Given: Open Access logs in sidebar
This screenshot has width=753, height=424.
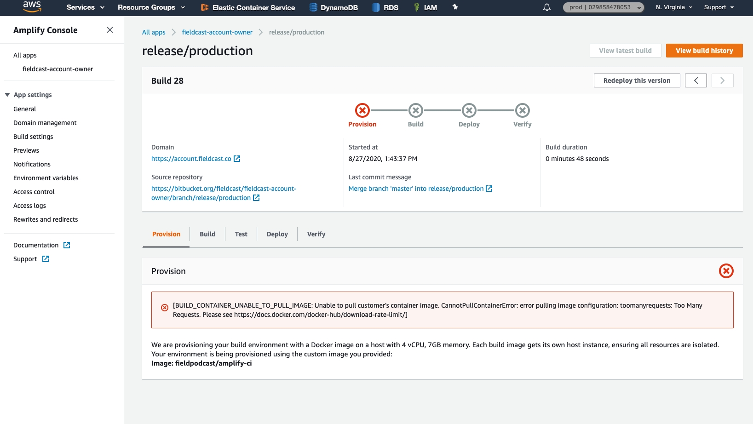Looking at the screenshot, I should click(30, 206).
